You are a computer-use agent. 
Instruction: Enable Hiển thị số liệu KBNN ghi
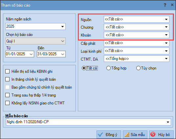(x=8, y=71)
